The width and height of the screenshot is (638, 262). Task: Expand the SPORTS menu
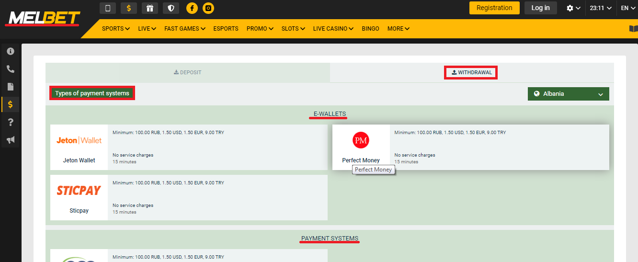pos(115,29)
